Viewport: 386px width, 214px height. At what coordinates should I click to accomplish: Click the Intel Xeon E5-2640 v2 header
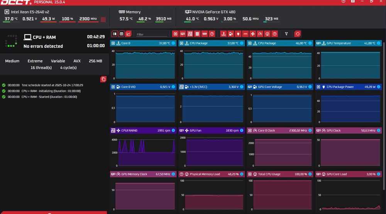pos(30,12)
